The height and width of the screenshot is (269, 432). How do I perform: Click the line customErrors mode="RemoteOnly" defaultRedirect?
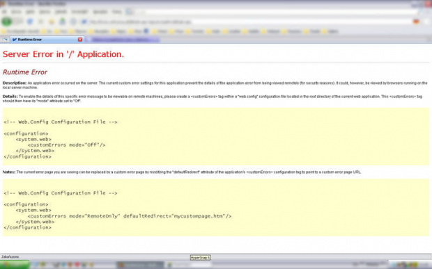[130, 216]
